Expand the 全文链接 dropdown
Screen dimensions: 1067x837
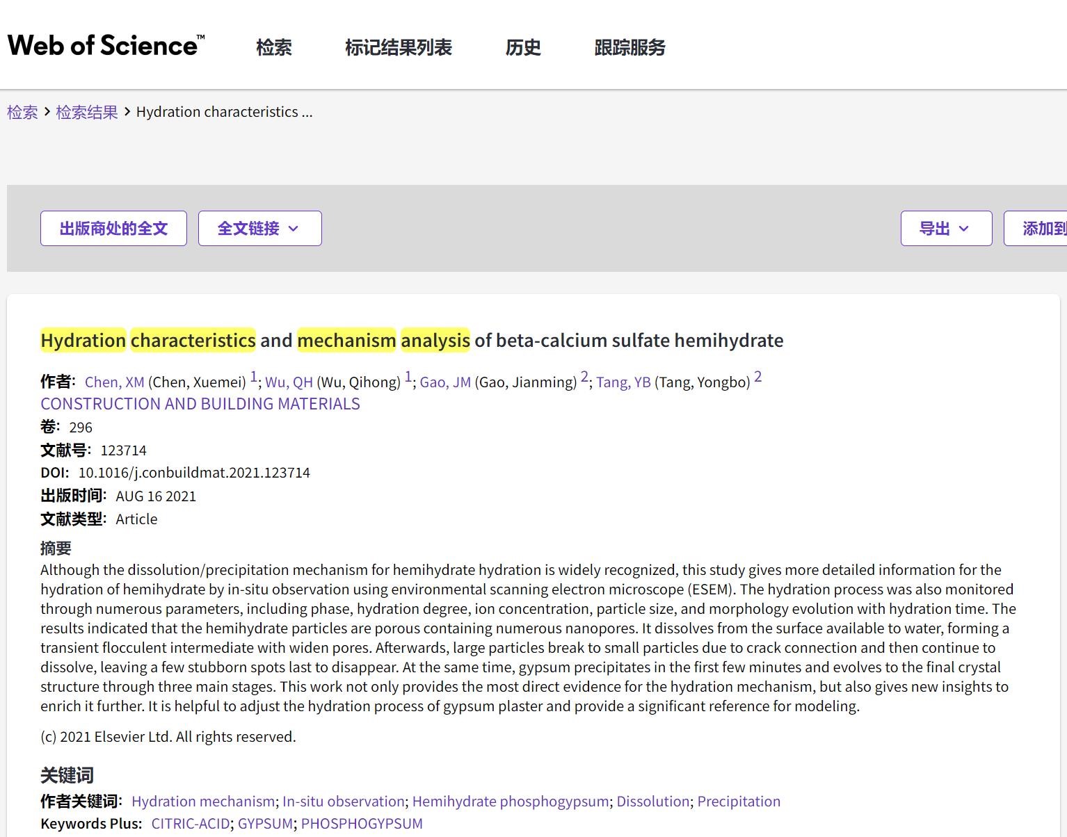pos(259,228)
